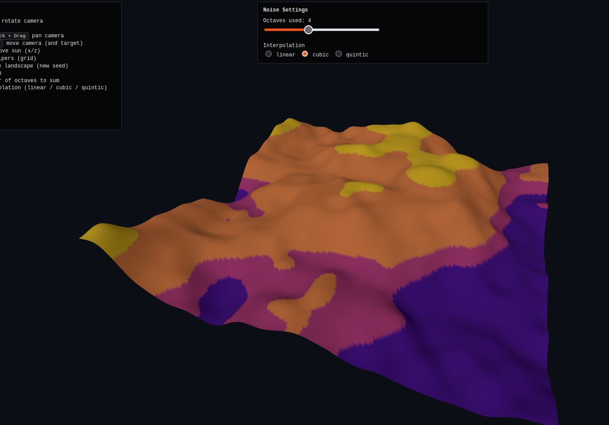Click the "move camera (and target)" help line
This screenshot has height=425, width=609.
[x=44, y=44]
